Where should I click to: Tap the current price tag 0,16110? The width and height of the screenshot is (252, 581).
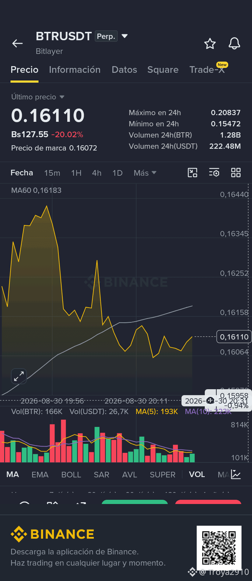(234, 337)
